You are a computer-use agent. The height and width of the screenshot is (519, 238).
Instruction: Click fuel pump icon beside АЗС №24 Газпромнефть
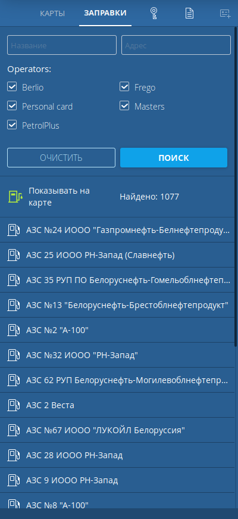(x=14, y=230)
